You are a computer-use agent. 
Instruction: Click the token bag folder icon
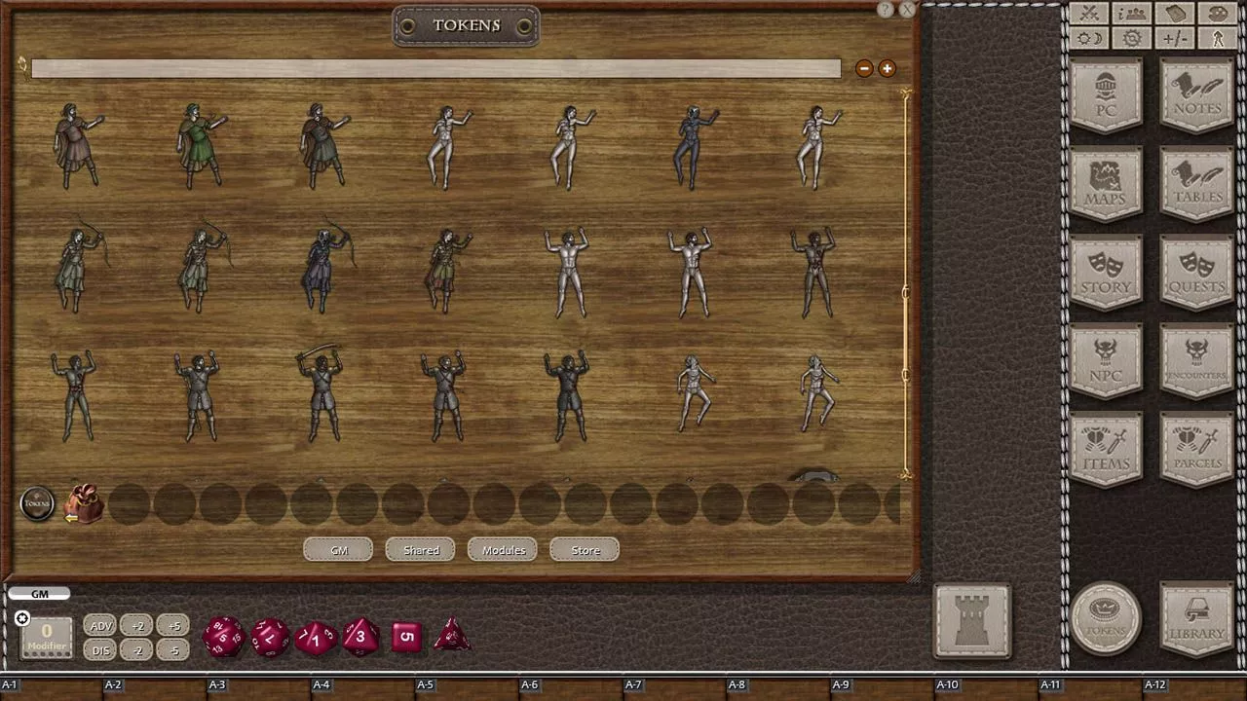(84, 503)
